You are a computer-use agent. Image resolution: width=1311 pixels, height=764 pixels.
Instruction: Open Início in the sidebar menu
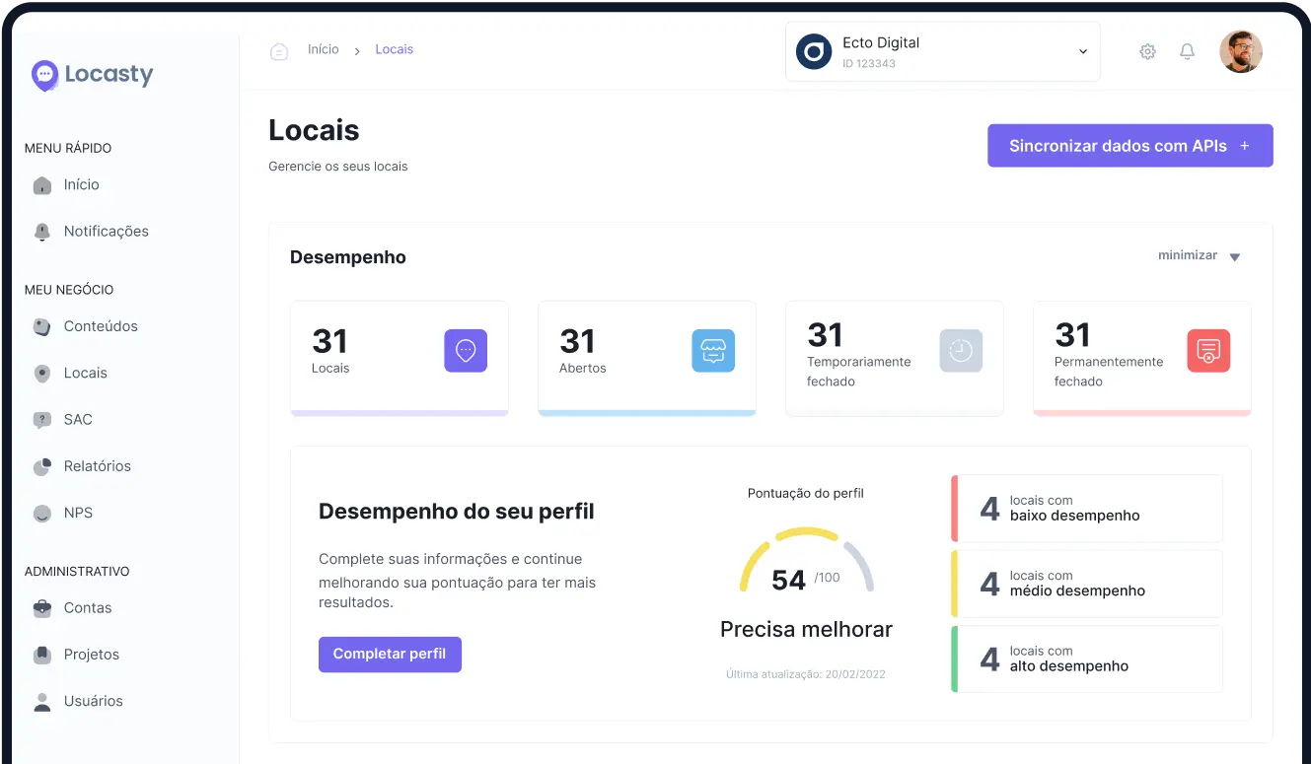tap(81, 185)
